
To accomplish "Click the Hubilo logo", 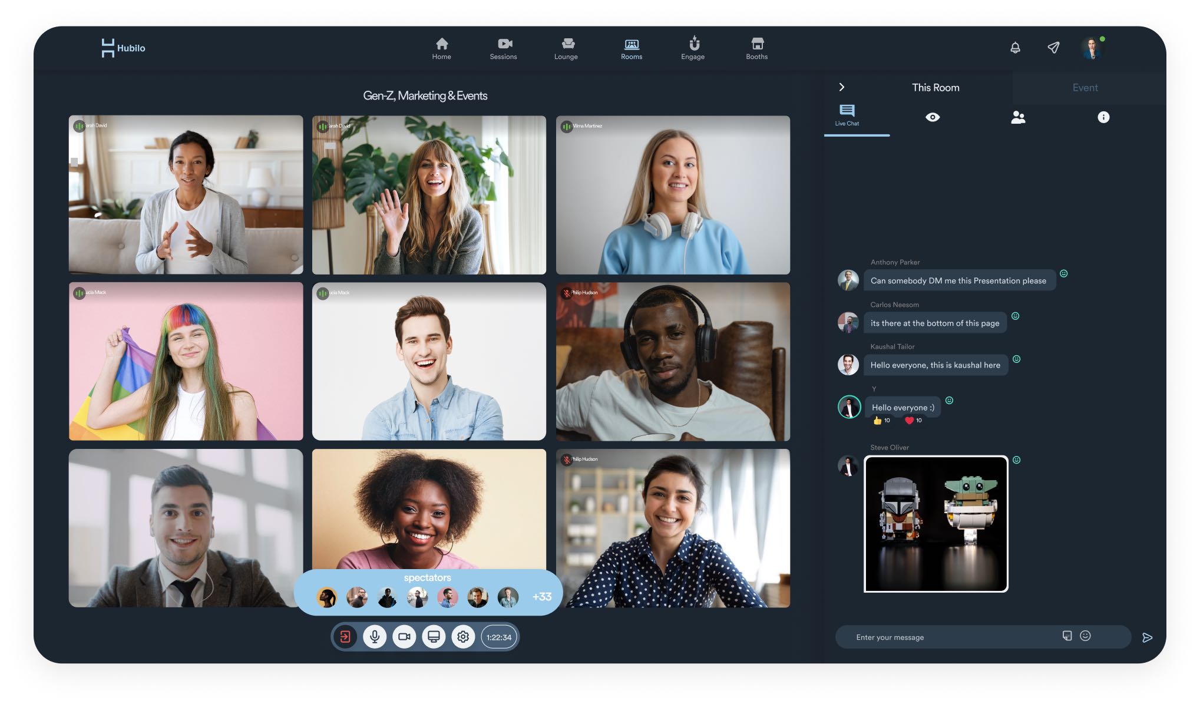I will click(123, 48).
